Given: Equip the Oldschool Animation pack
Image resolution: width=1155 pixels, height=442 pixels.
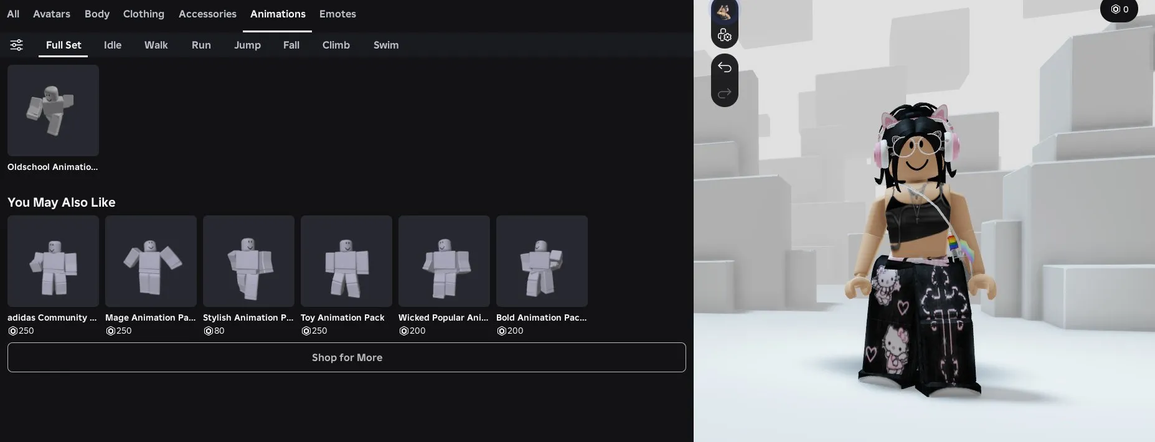Looking at the screenshot, I should pos(53,110).
